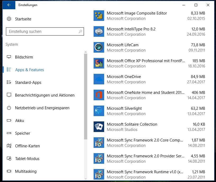Open Startseite via the gear icon
The width and height of the screenshot is (216, 182).
(x=9, y=19)
